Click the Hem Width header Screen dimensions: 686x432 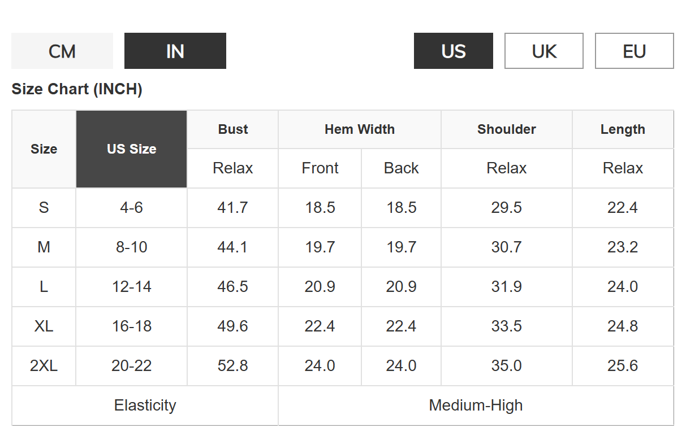click(360, 129)
